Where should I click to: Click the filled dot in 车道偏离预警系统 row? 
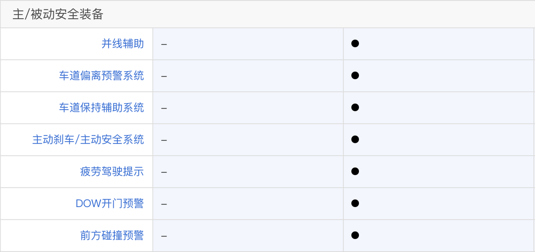tap(355, 76)
